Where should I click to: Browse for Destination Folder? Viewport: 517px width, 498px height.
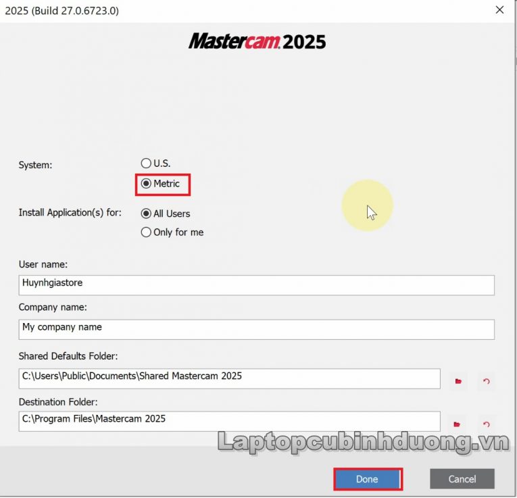pos(457,424)
